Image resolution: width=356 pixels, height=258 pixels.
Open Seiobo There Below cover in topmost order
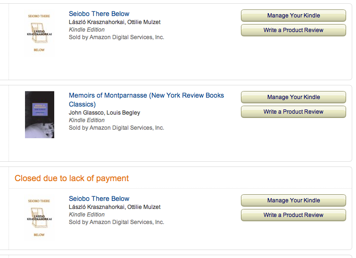click(40, 33)
